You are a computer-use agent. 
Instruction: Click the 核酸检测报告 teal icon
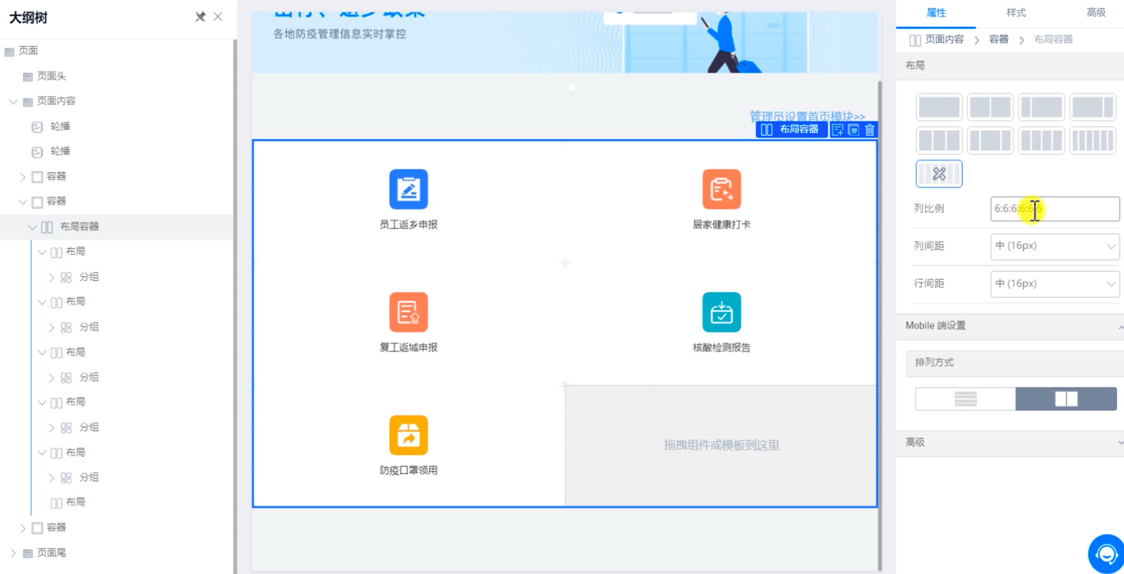coord(721,312)
